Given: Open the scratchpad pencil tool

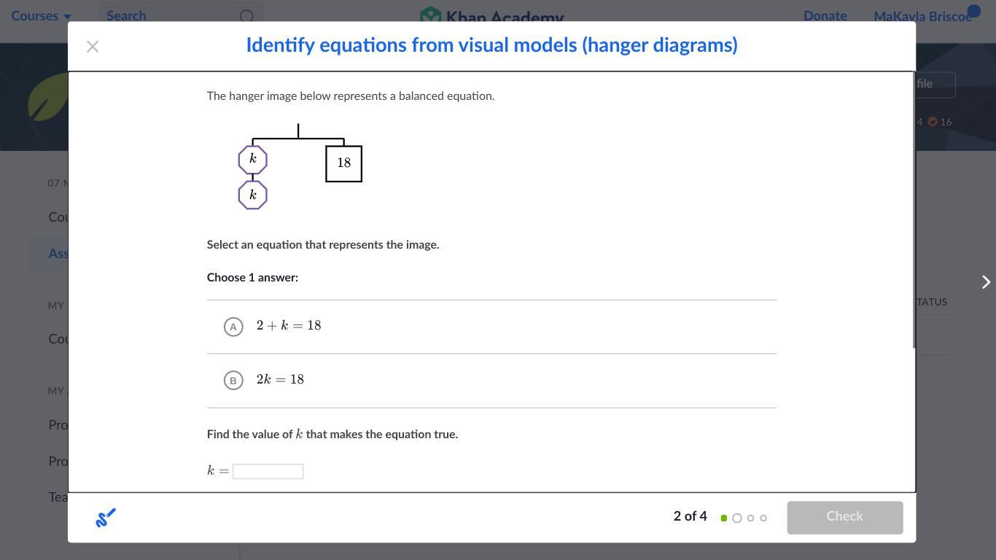Looking at the screenshot, I should 106,518.
